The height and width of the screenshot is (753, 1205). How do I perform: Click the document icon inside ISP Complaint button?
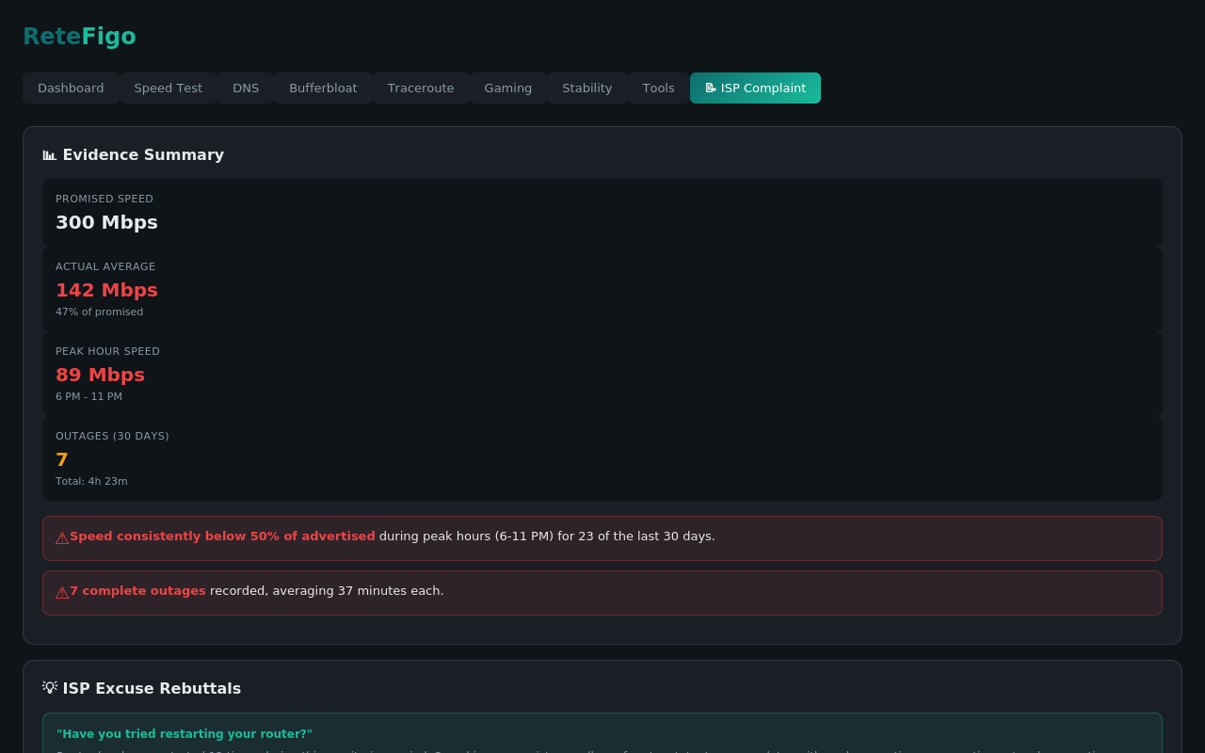point(711,88)
